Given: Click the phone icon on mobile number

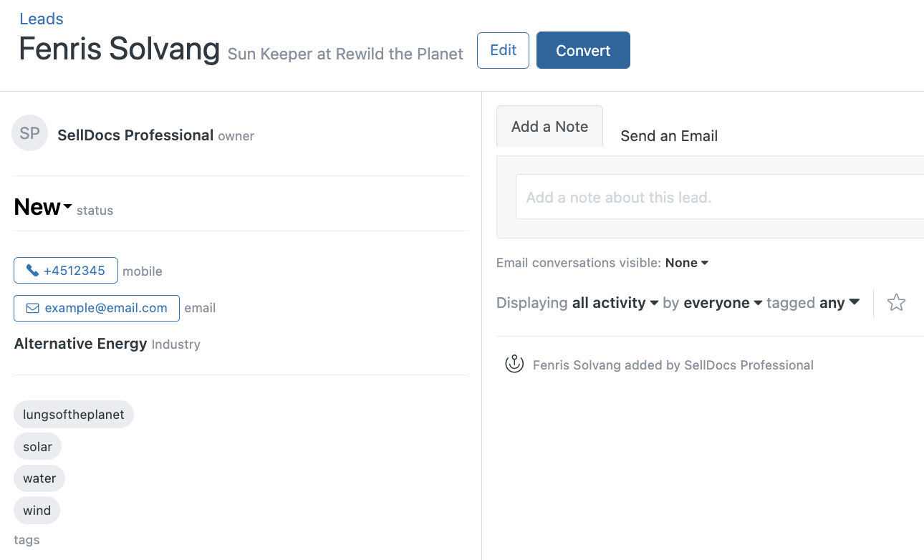Looking at the screenshot, I should click(32, 271).
